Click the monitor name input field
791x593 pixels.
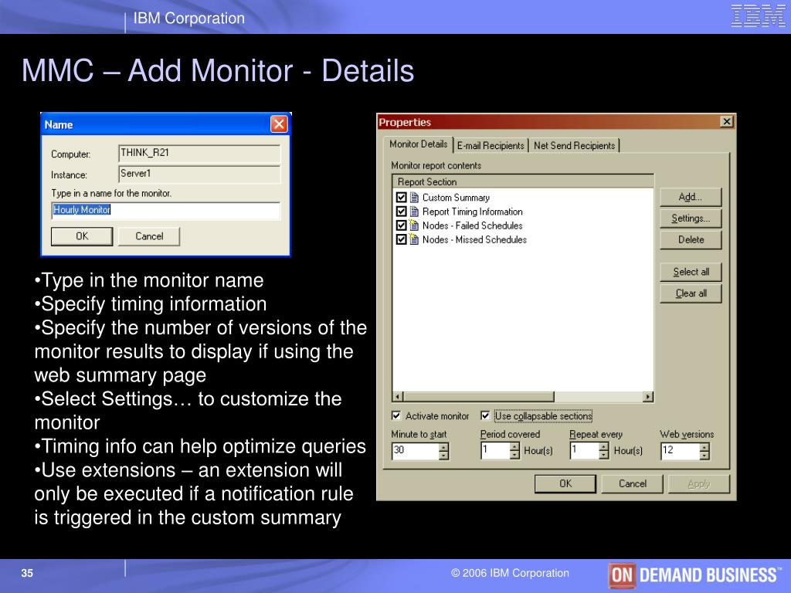(165, 210)
